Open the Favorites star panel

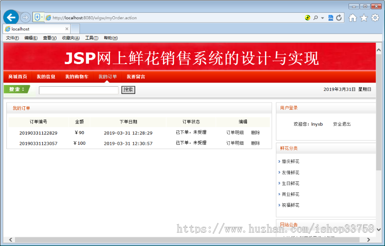(x=364, y=18)
